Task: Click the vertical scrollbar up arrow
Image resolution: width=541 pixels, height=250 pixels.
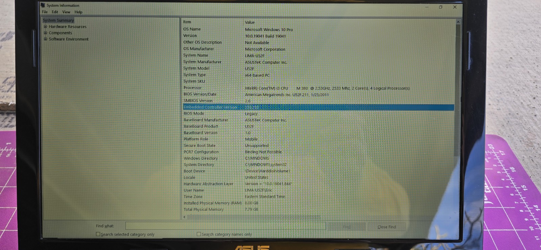Action: 458,22
